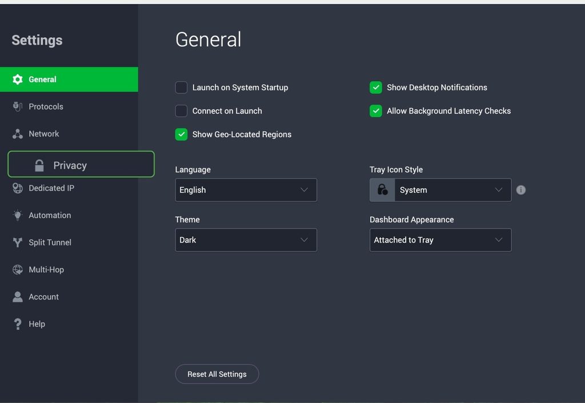This screenshot has width=585, height=403.
Task: Click the Automation lightbulb icon
Action: click(x=18, y=216)
